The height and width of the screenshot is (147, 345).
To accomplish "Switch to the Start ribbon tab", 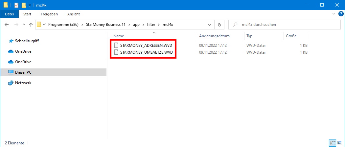I will point(27,14).
